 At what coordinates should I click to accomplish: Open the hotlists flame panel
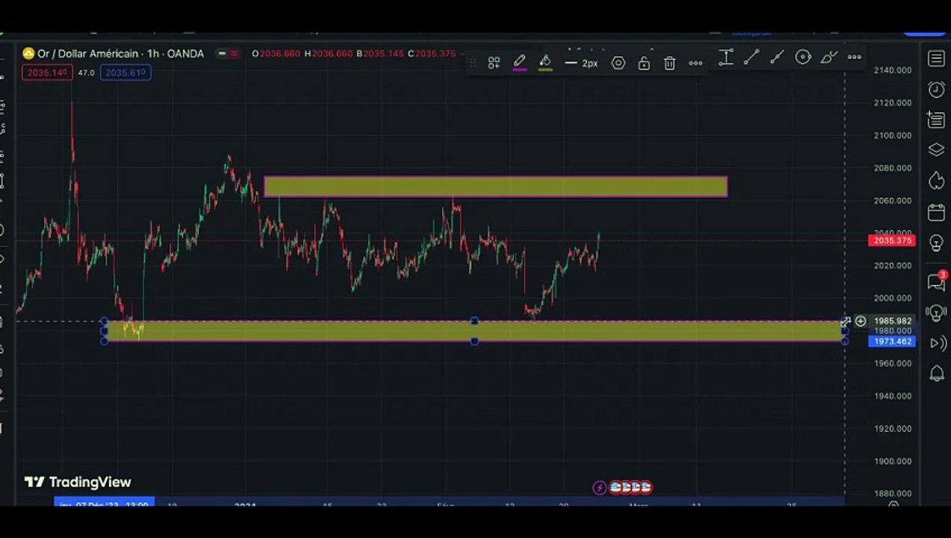pos(936,181)
